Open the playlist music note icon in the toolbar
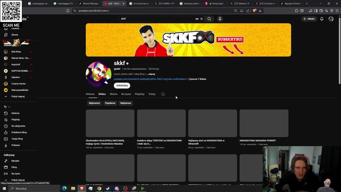341x192 pixels. tap(310, 11)
